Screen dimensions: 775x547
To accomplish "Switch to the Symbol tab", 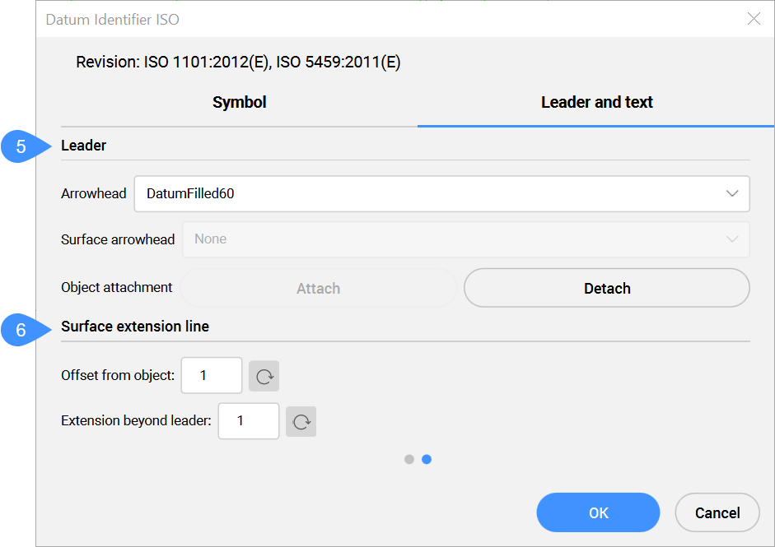I will tap(239, 103).
